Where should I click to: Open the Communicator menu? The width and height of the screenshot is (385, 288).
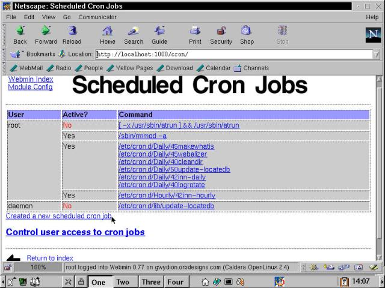97,17
